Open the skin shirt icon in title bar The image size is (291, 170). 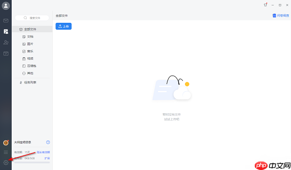[265, 5]
